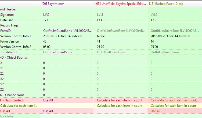The height and width of the screenshot is (118, 202).
Task: Click the Record Header row label
Action: coord(8,9)
